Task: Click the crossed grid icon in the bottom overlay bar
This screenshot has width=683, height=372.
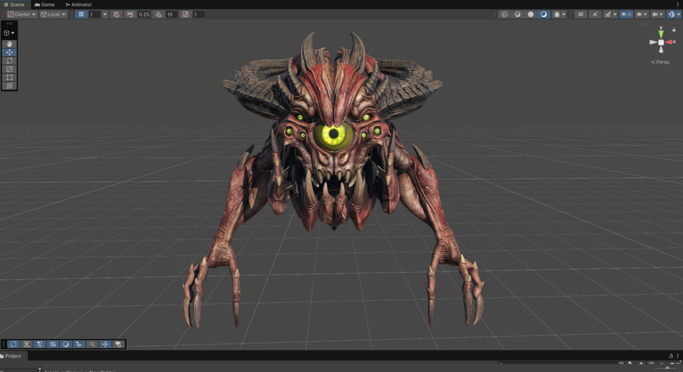Action: [x=53, y=344]
